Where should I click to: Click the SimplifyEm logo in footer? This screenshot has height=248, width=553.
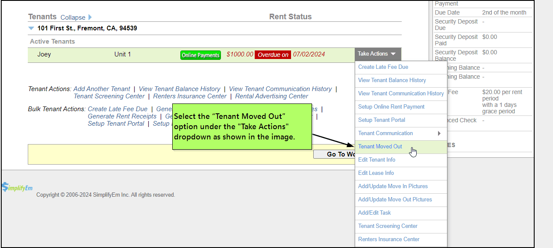(x=17, y=188)
